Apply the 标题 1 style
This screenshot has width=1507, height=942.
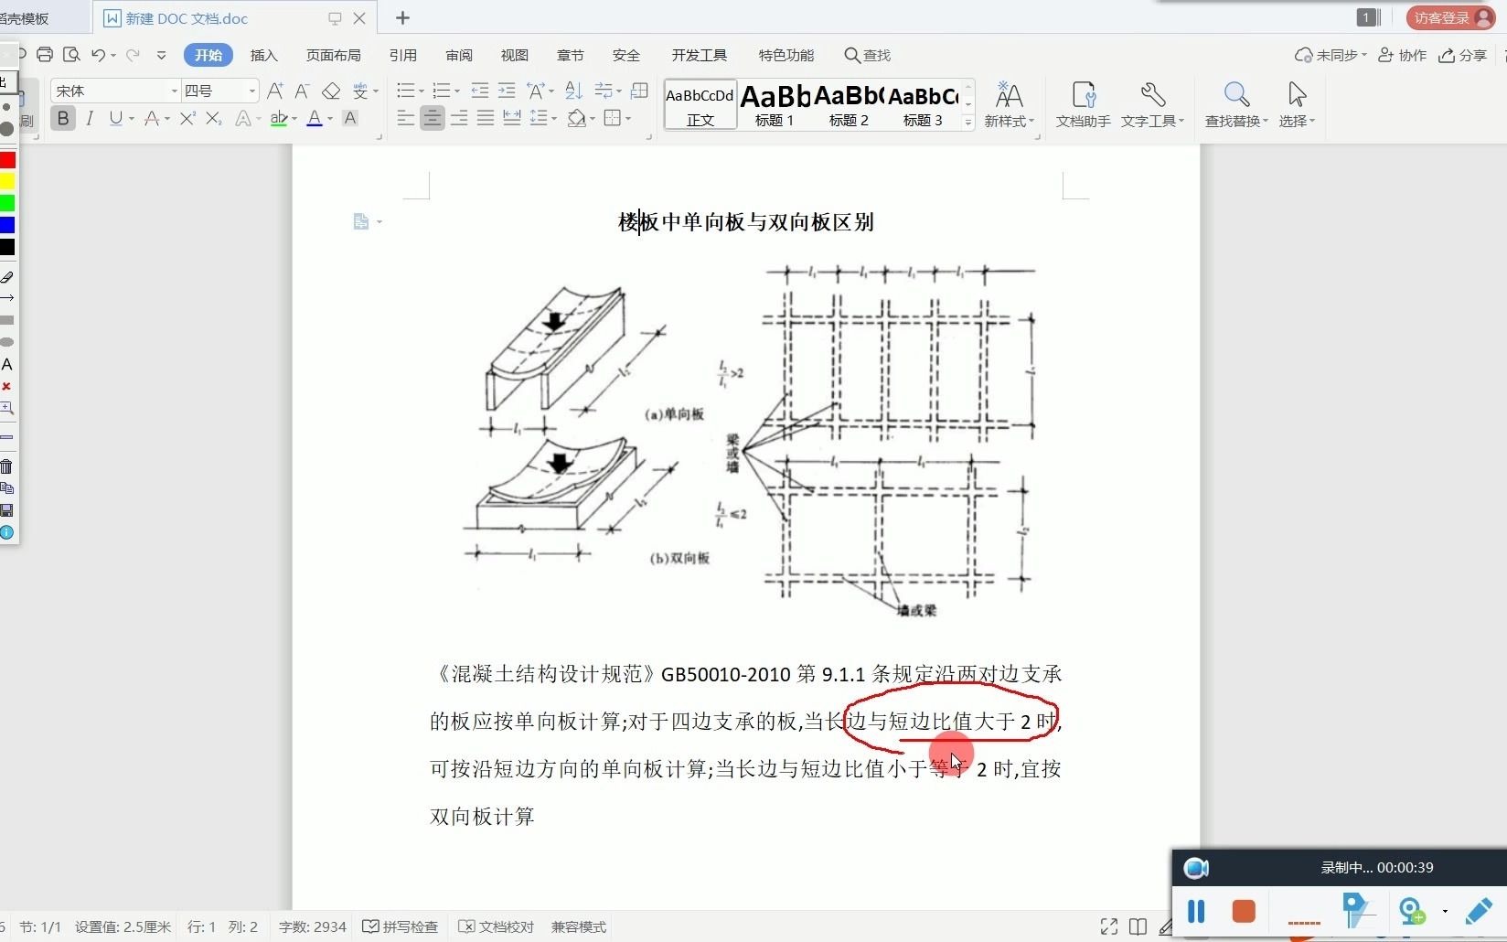click(775, 104)
